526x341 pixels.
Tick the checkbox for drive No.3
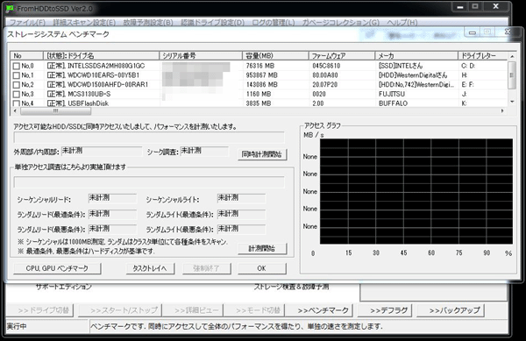tap(16, 94)
